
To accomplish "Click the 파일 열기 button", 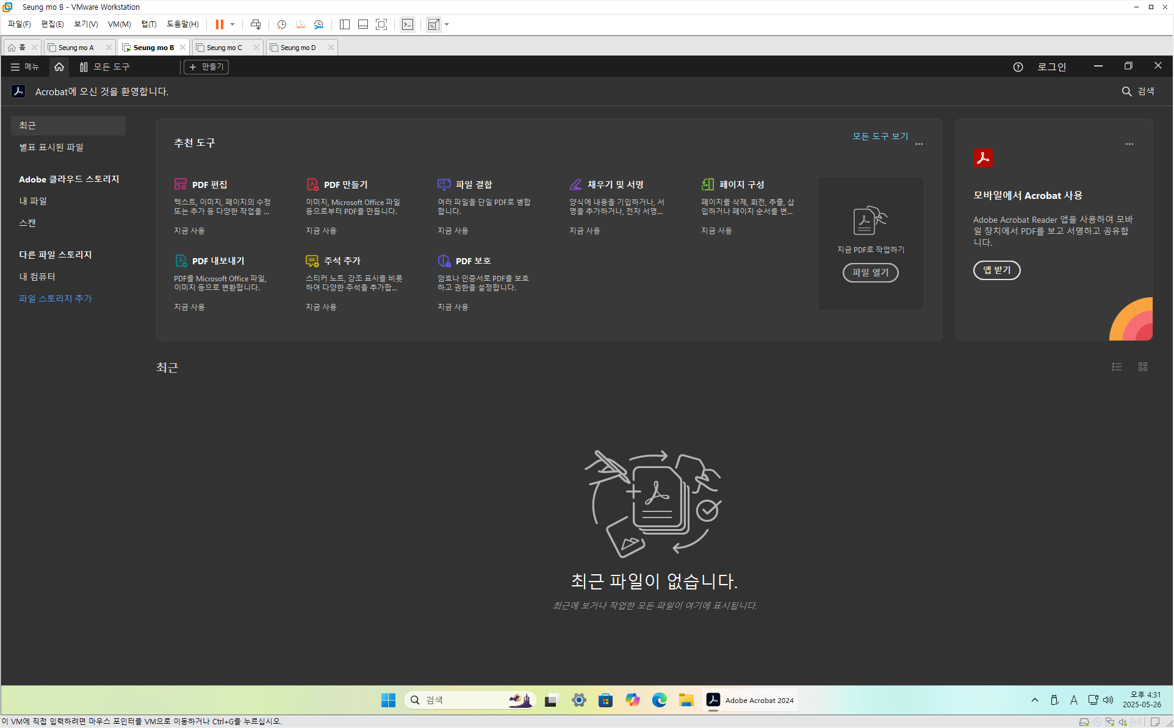I will coord(870,272).
